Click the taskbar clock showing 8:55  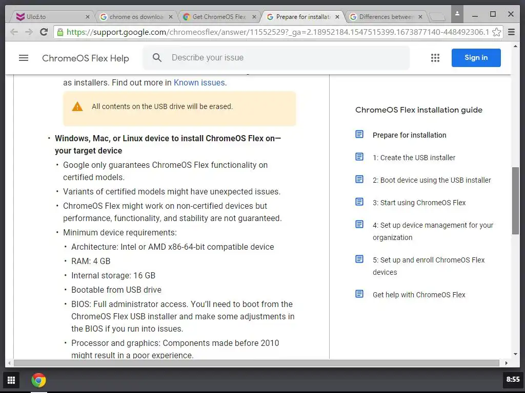point(513,379)
